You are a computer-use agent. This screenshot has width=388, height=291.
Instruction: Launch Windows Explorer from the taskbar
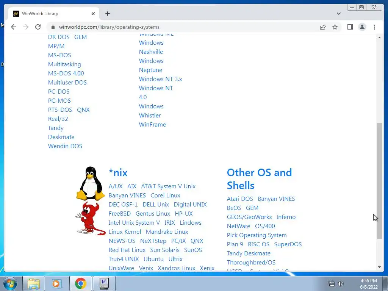34,283
